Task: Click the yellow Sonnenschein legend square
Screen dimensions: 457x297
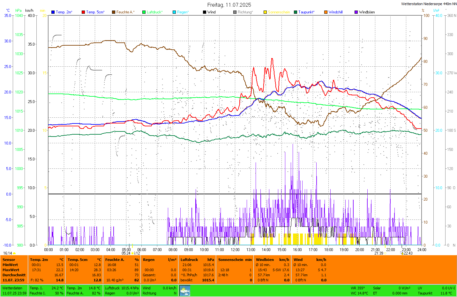Action: pos(265,12)
